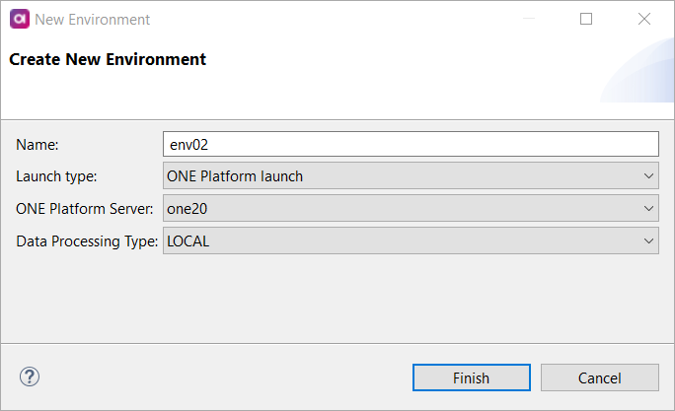Click the chevron arrow of Launch type
Screen dimensions: 675x411
(x=648, y=176)
